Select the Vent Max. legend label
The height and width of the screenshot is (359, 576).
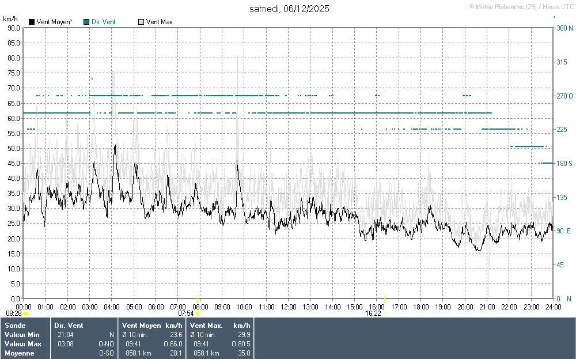[160, 22]
